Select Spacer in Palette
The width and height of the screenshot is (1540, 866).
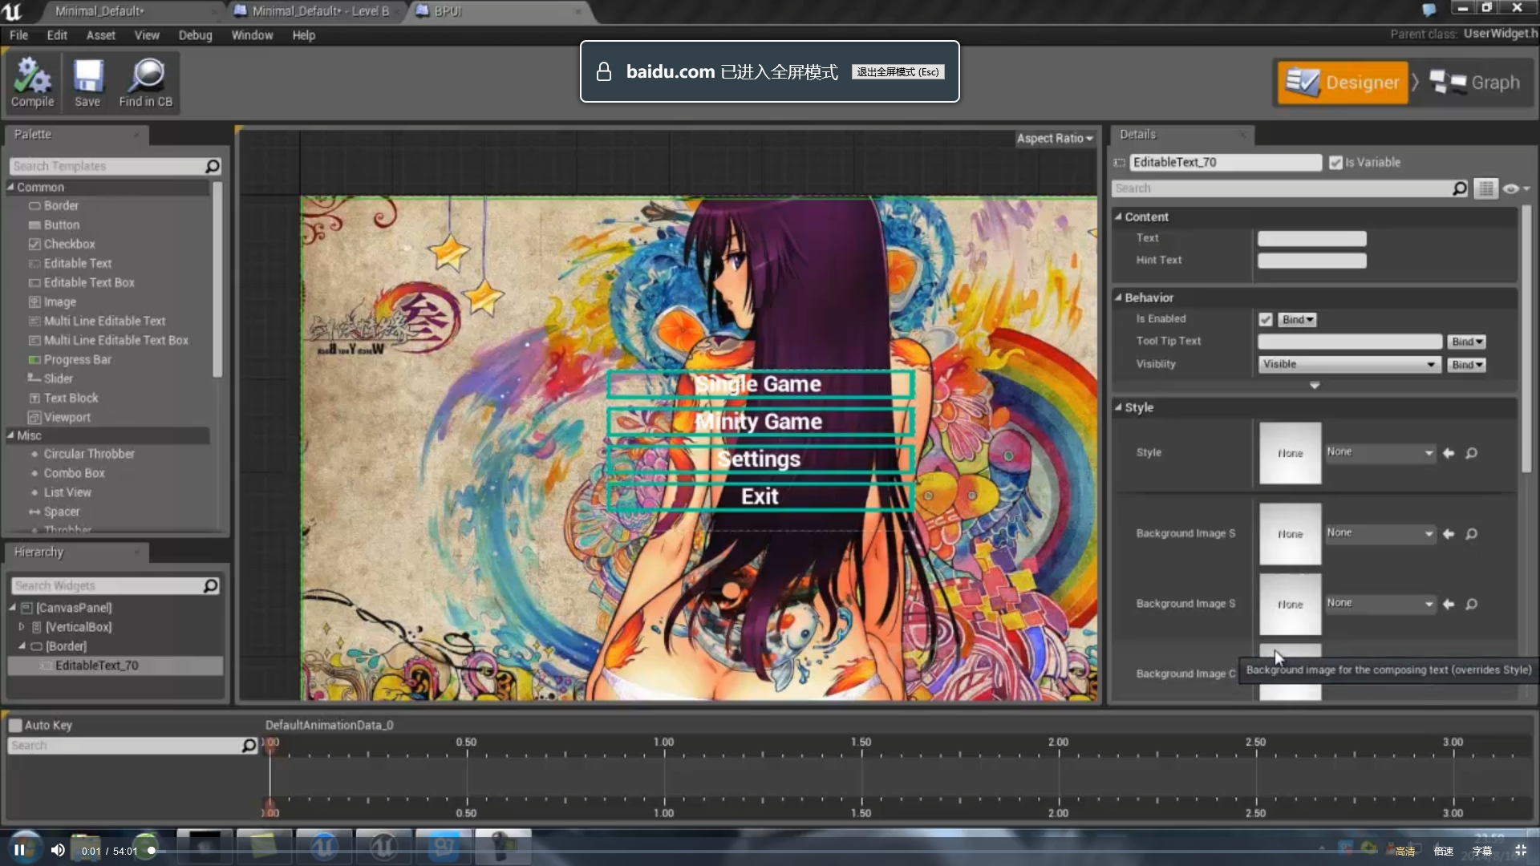pos(61,512)
